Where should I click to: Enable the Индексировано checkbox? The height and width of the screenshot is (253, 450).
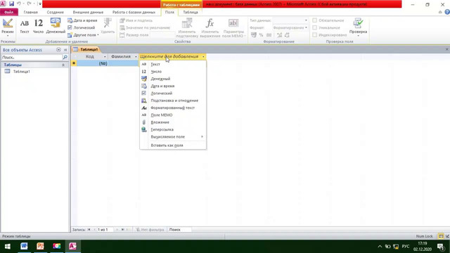[315, 34]
